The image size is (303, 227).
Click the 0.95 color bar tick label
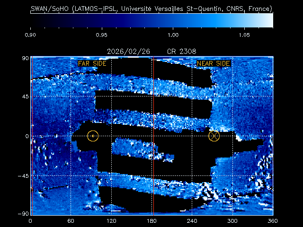100,35
